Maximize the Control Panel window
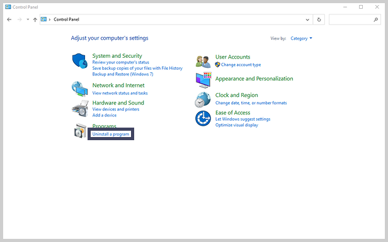 pyautogui.click(x=361, y=7)
